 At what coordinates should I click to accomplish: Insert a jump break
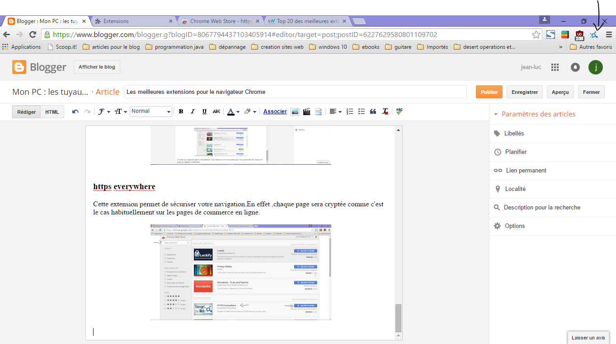[318, 112]
